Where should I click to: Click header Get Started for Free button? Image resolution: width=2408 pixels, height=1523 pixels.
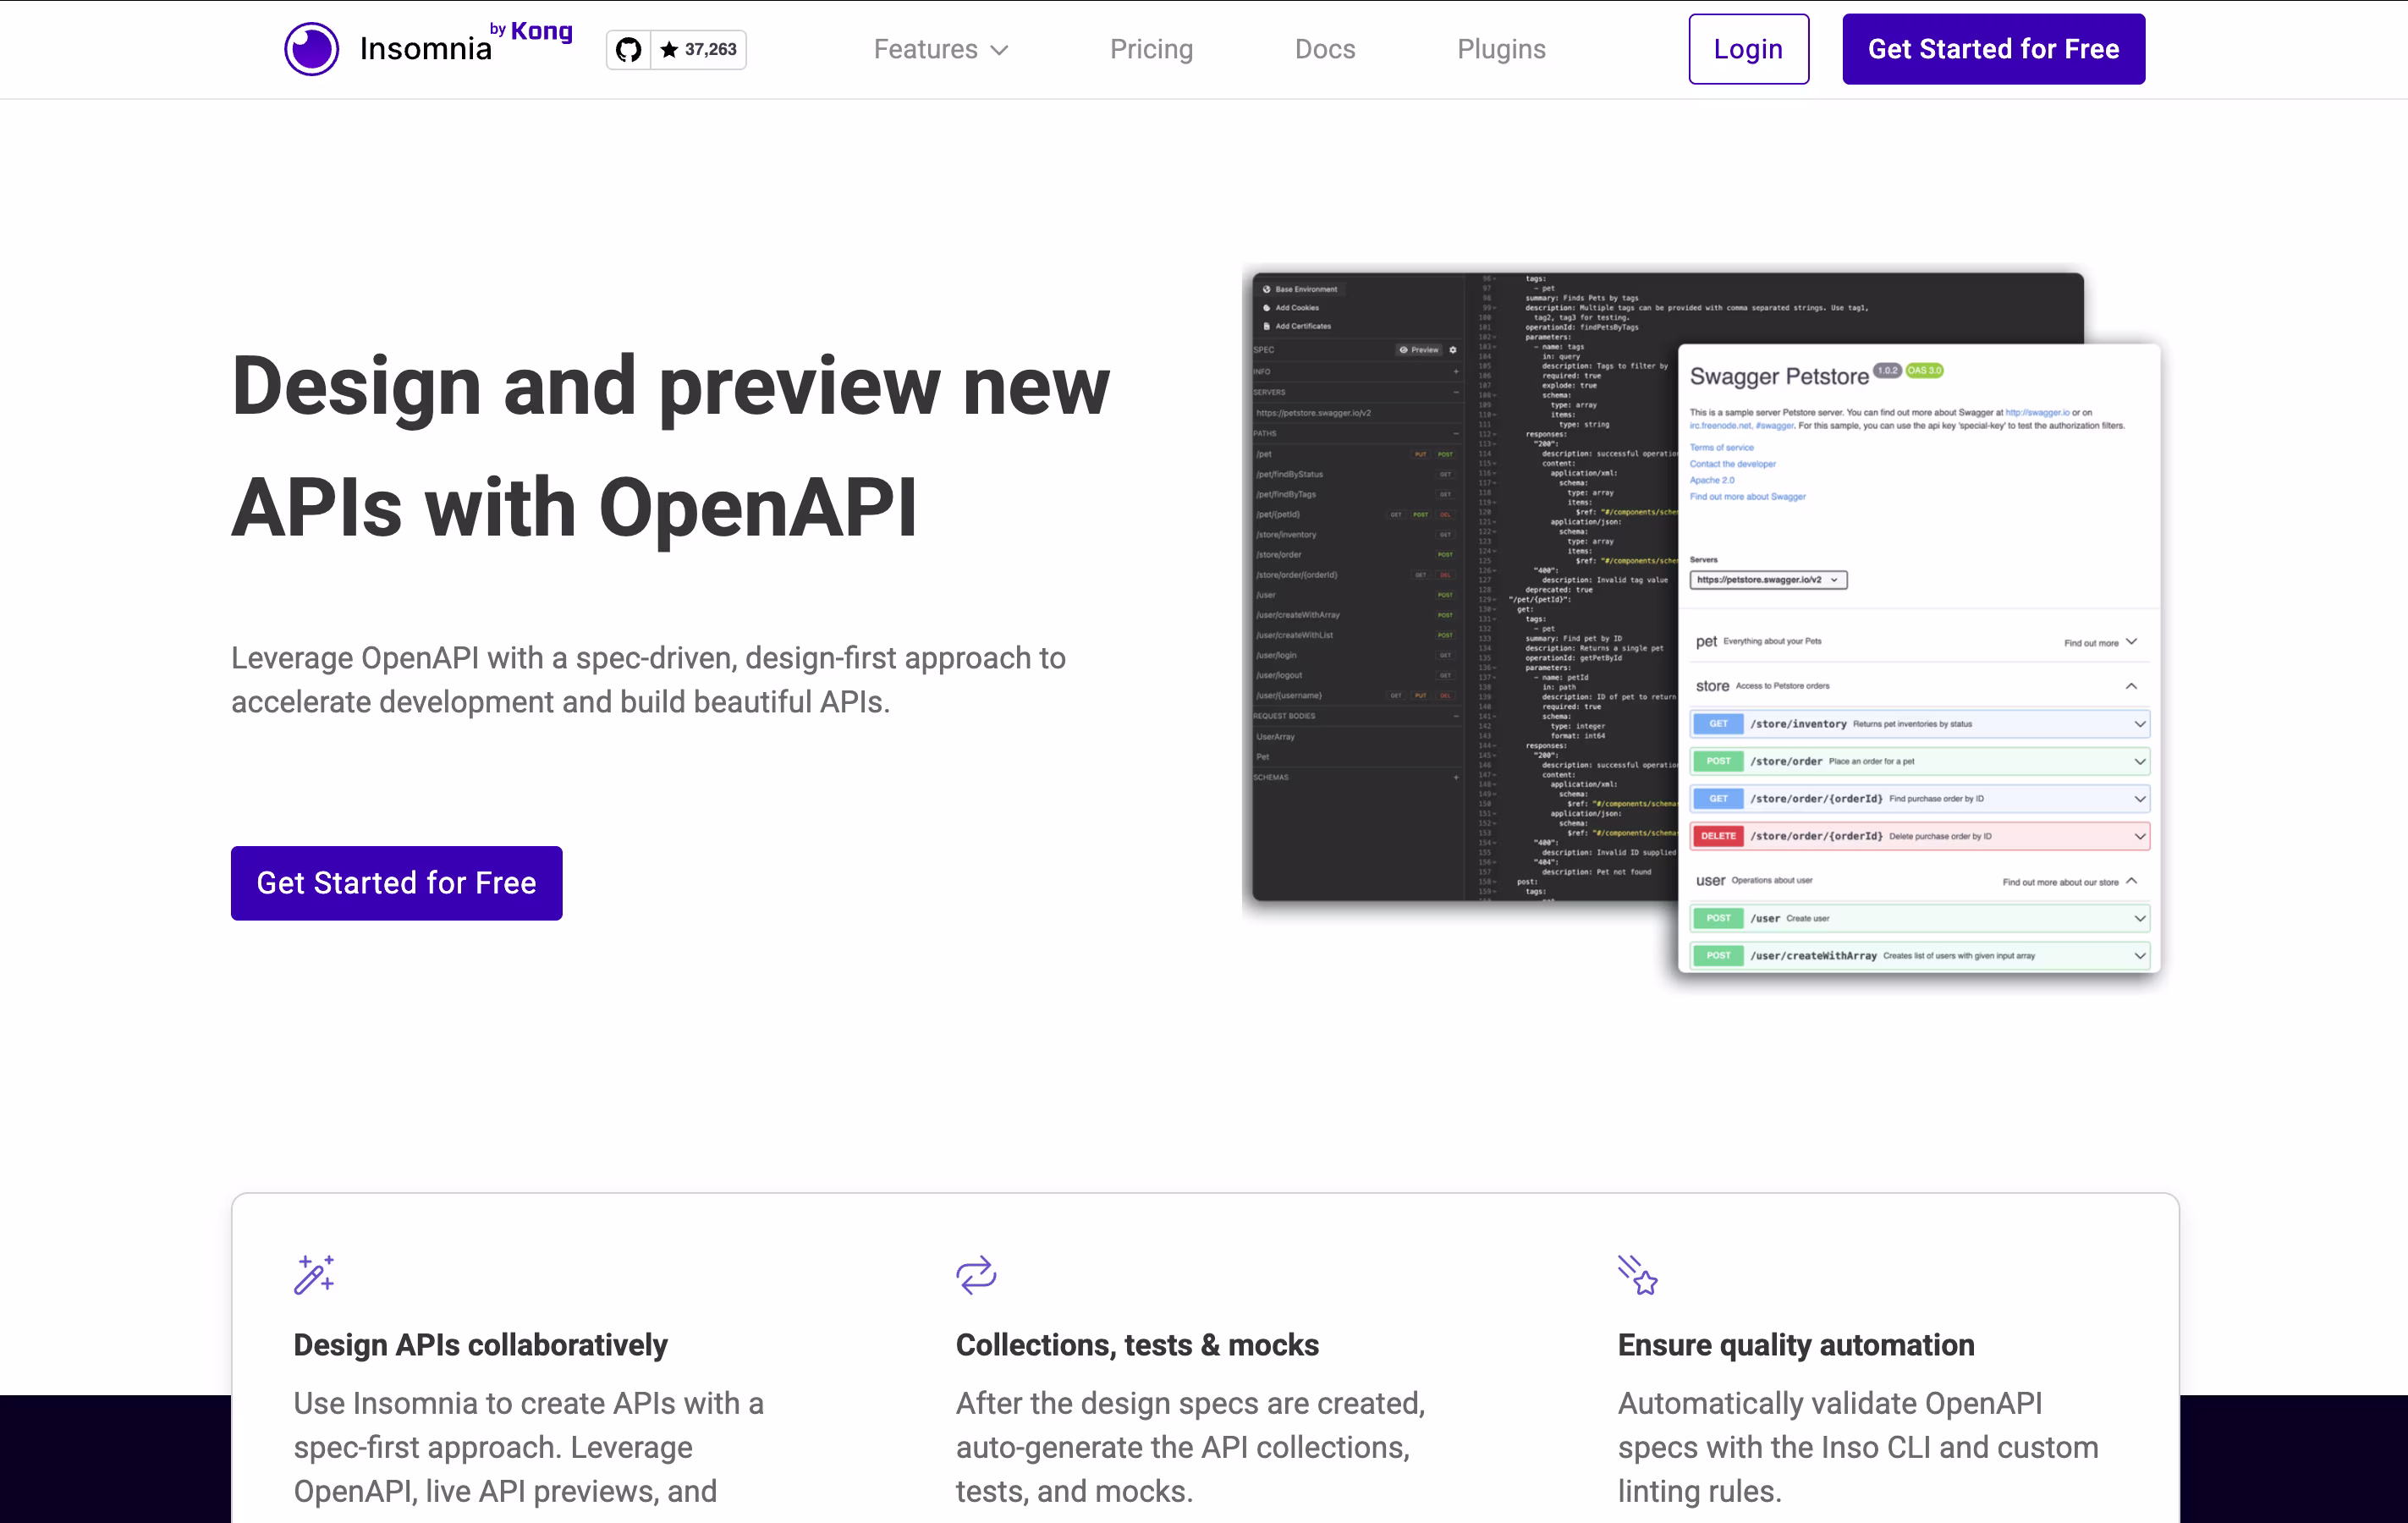1993,49
